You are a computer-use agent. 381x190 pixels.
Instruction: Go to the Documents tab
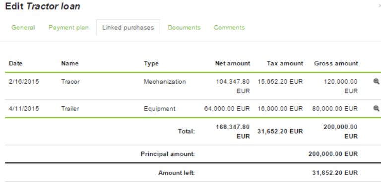coord(184,27)
